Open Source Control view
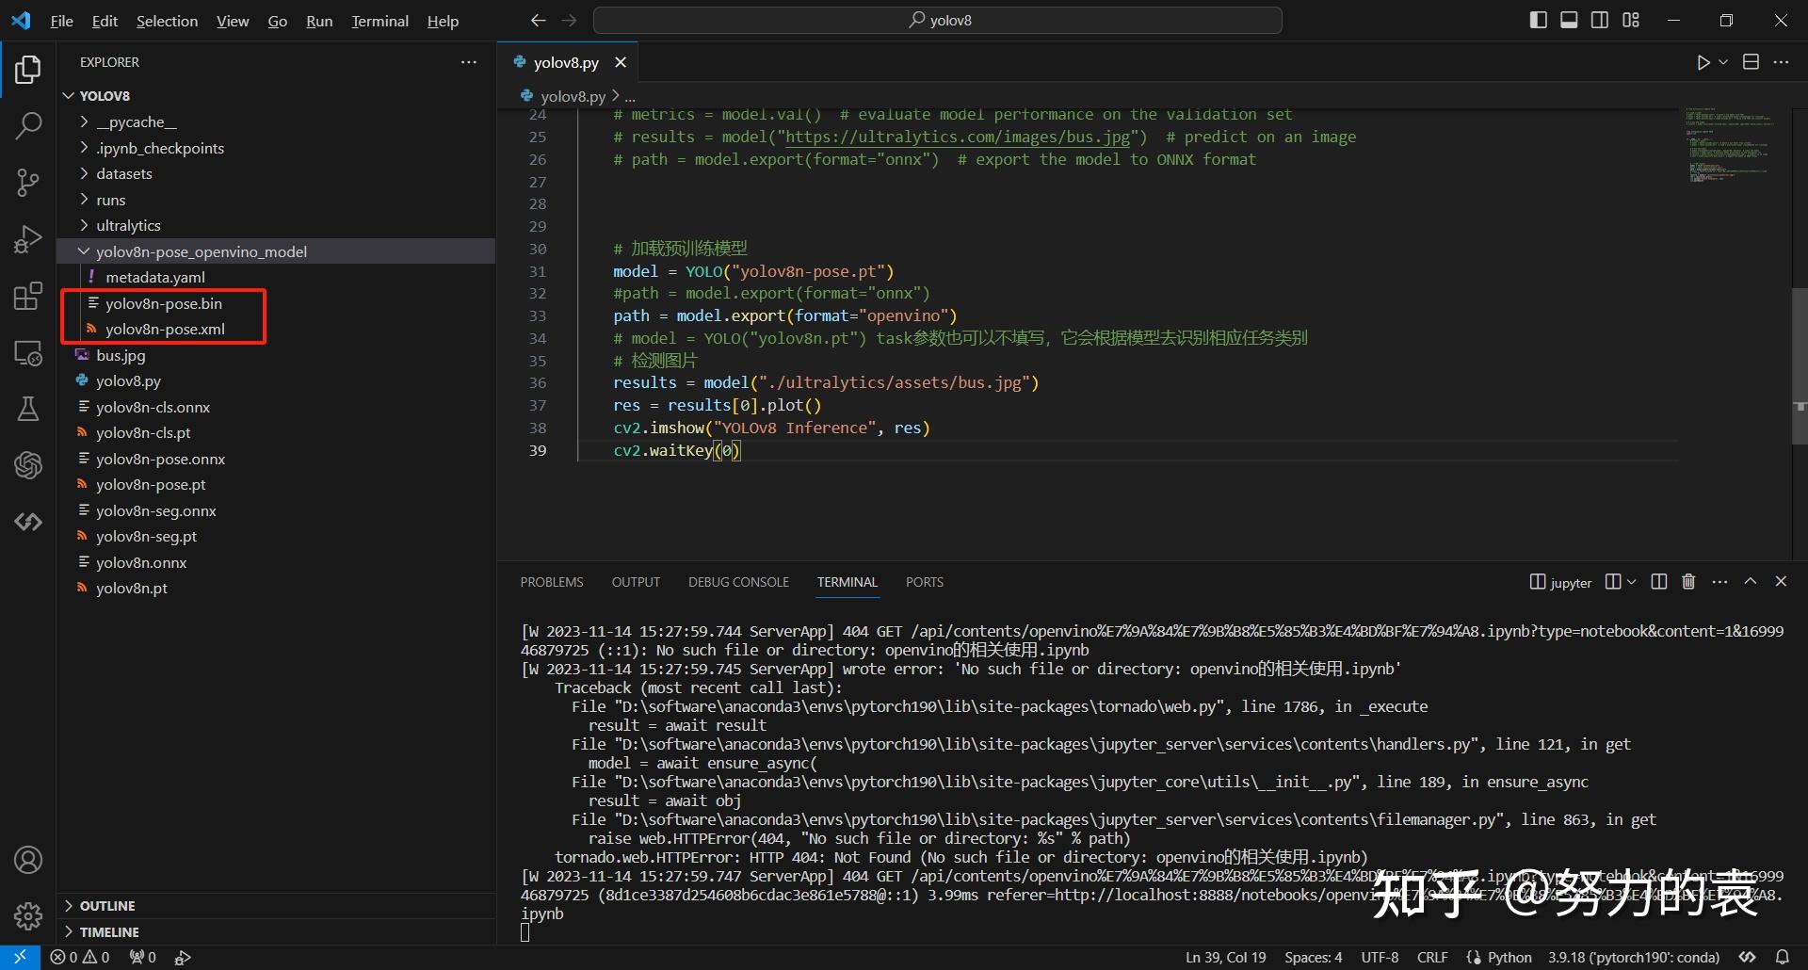The image size is (1808, 970). coord(28,183)
